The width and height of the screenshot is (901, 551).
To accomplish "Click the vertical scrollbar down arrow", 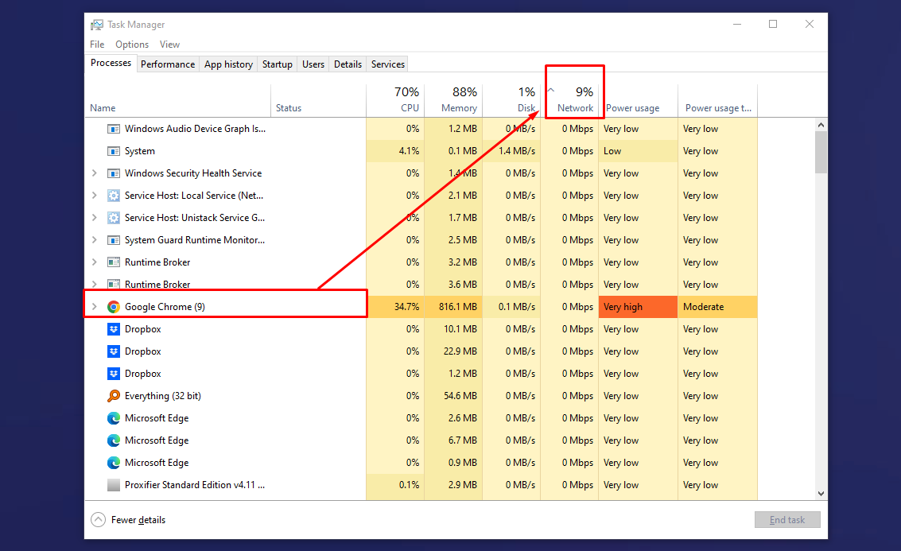I will coord(821,494).
